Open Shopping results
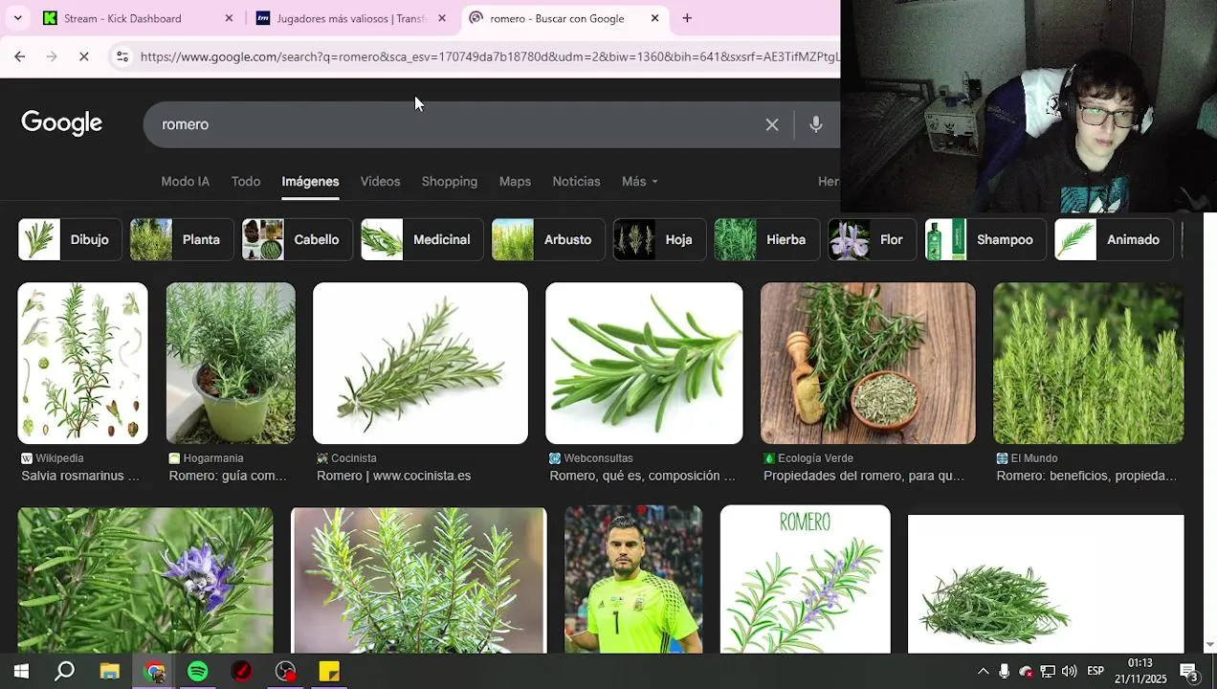1217x689 pixels. pos(449,181)
